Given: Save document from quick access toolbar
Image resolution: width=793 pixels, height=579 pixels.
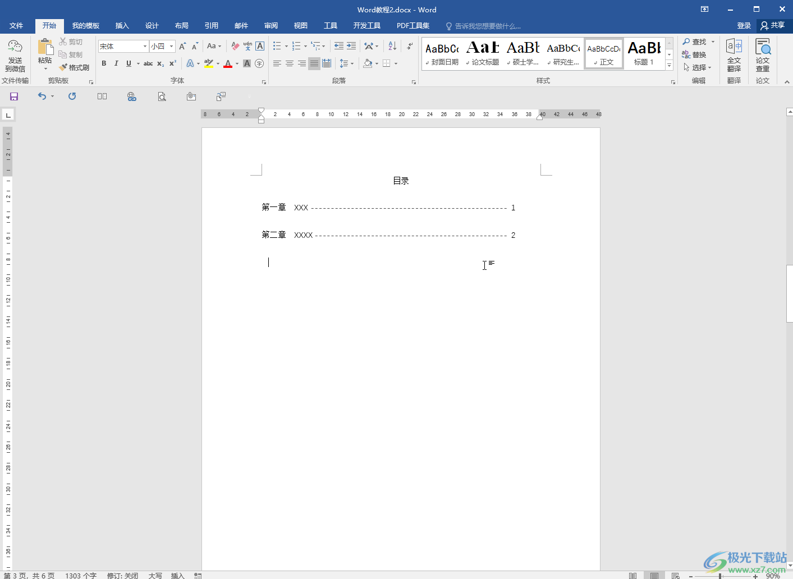Looking at the screenshot, I should click(x=14, y=96).
